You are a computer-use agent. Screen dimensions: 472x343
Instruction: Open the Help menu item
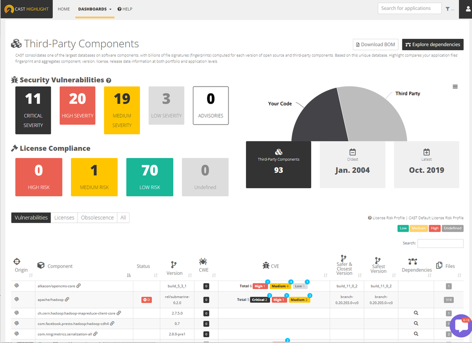point(125,9)
